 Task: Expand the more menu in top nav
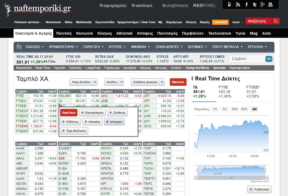pyautogui.click(x=237, y=22)
